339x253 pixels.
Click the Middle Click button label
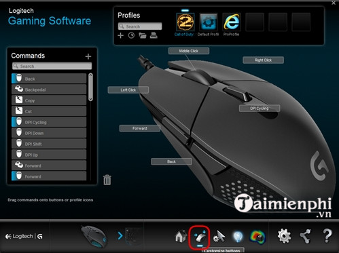pyautogui.click(x=189, y=51)
